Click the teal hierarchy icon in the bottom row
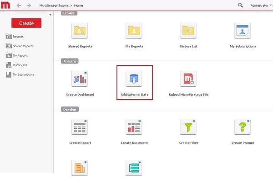This screenshot has width=273, height=177. (134, 168)
